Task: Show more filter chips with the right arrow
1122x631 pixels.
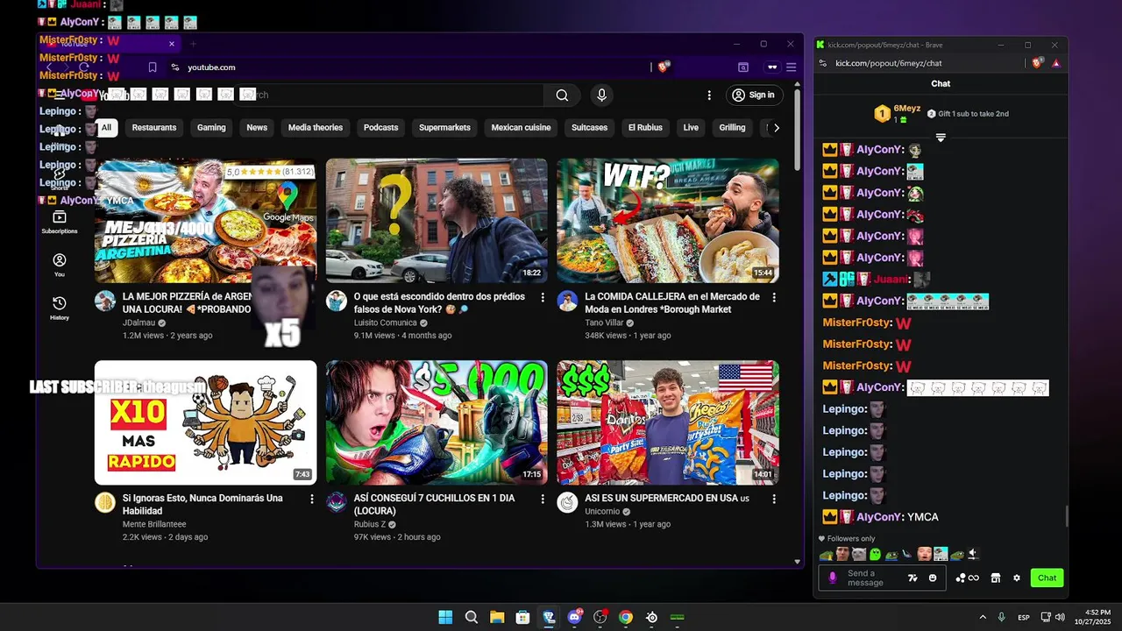Action: (776, 127)
